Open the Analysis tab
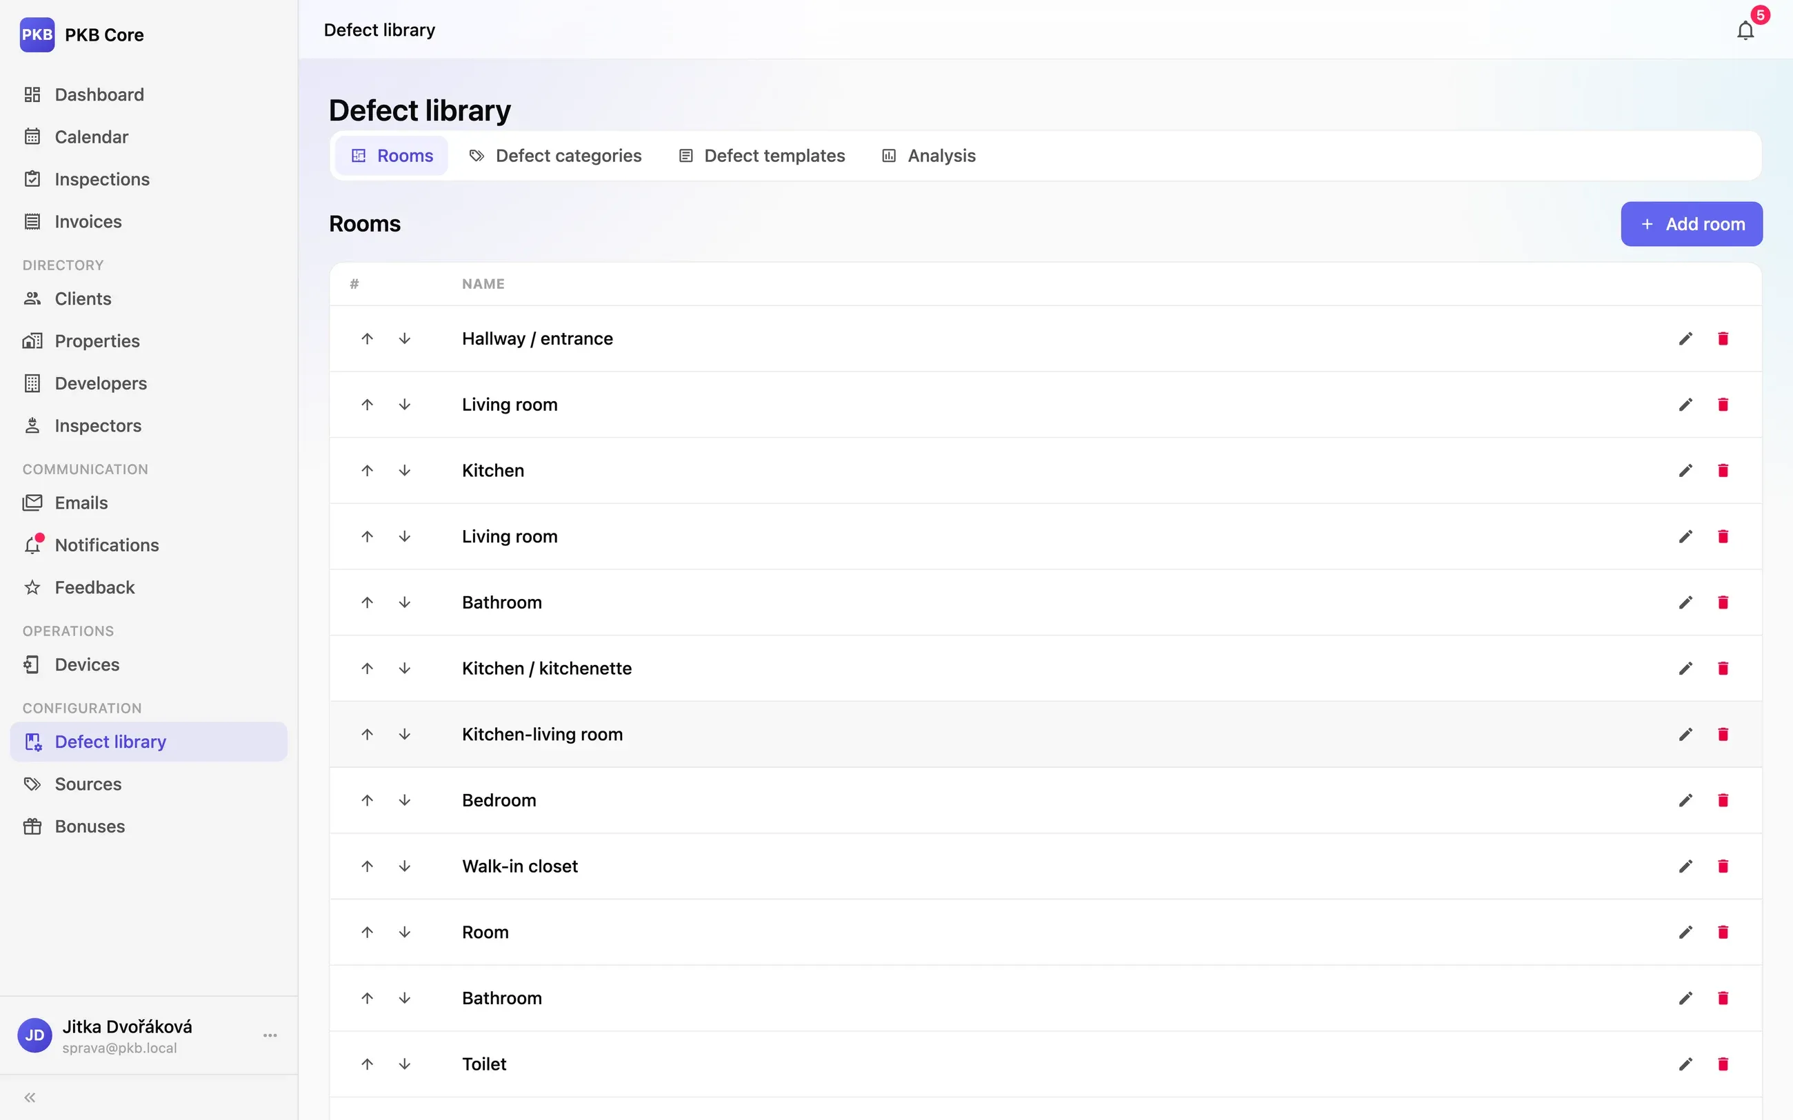 pos(928,156)
